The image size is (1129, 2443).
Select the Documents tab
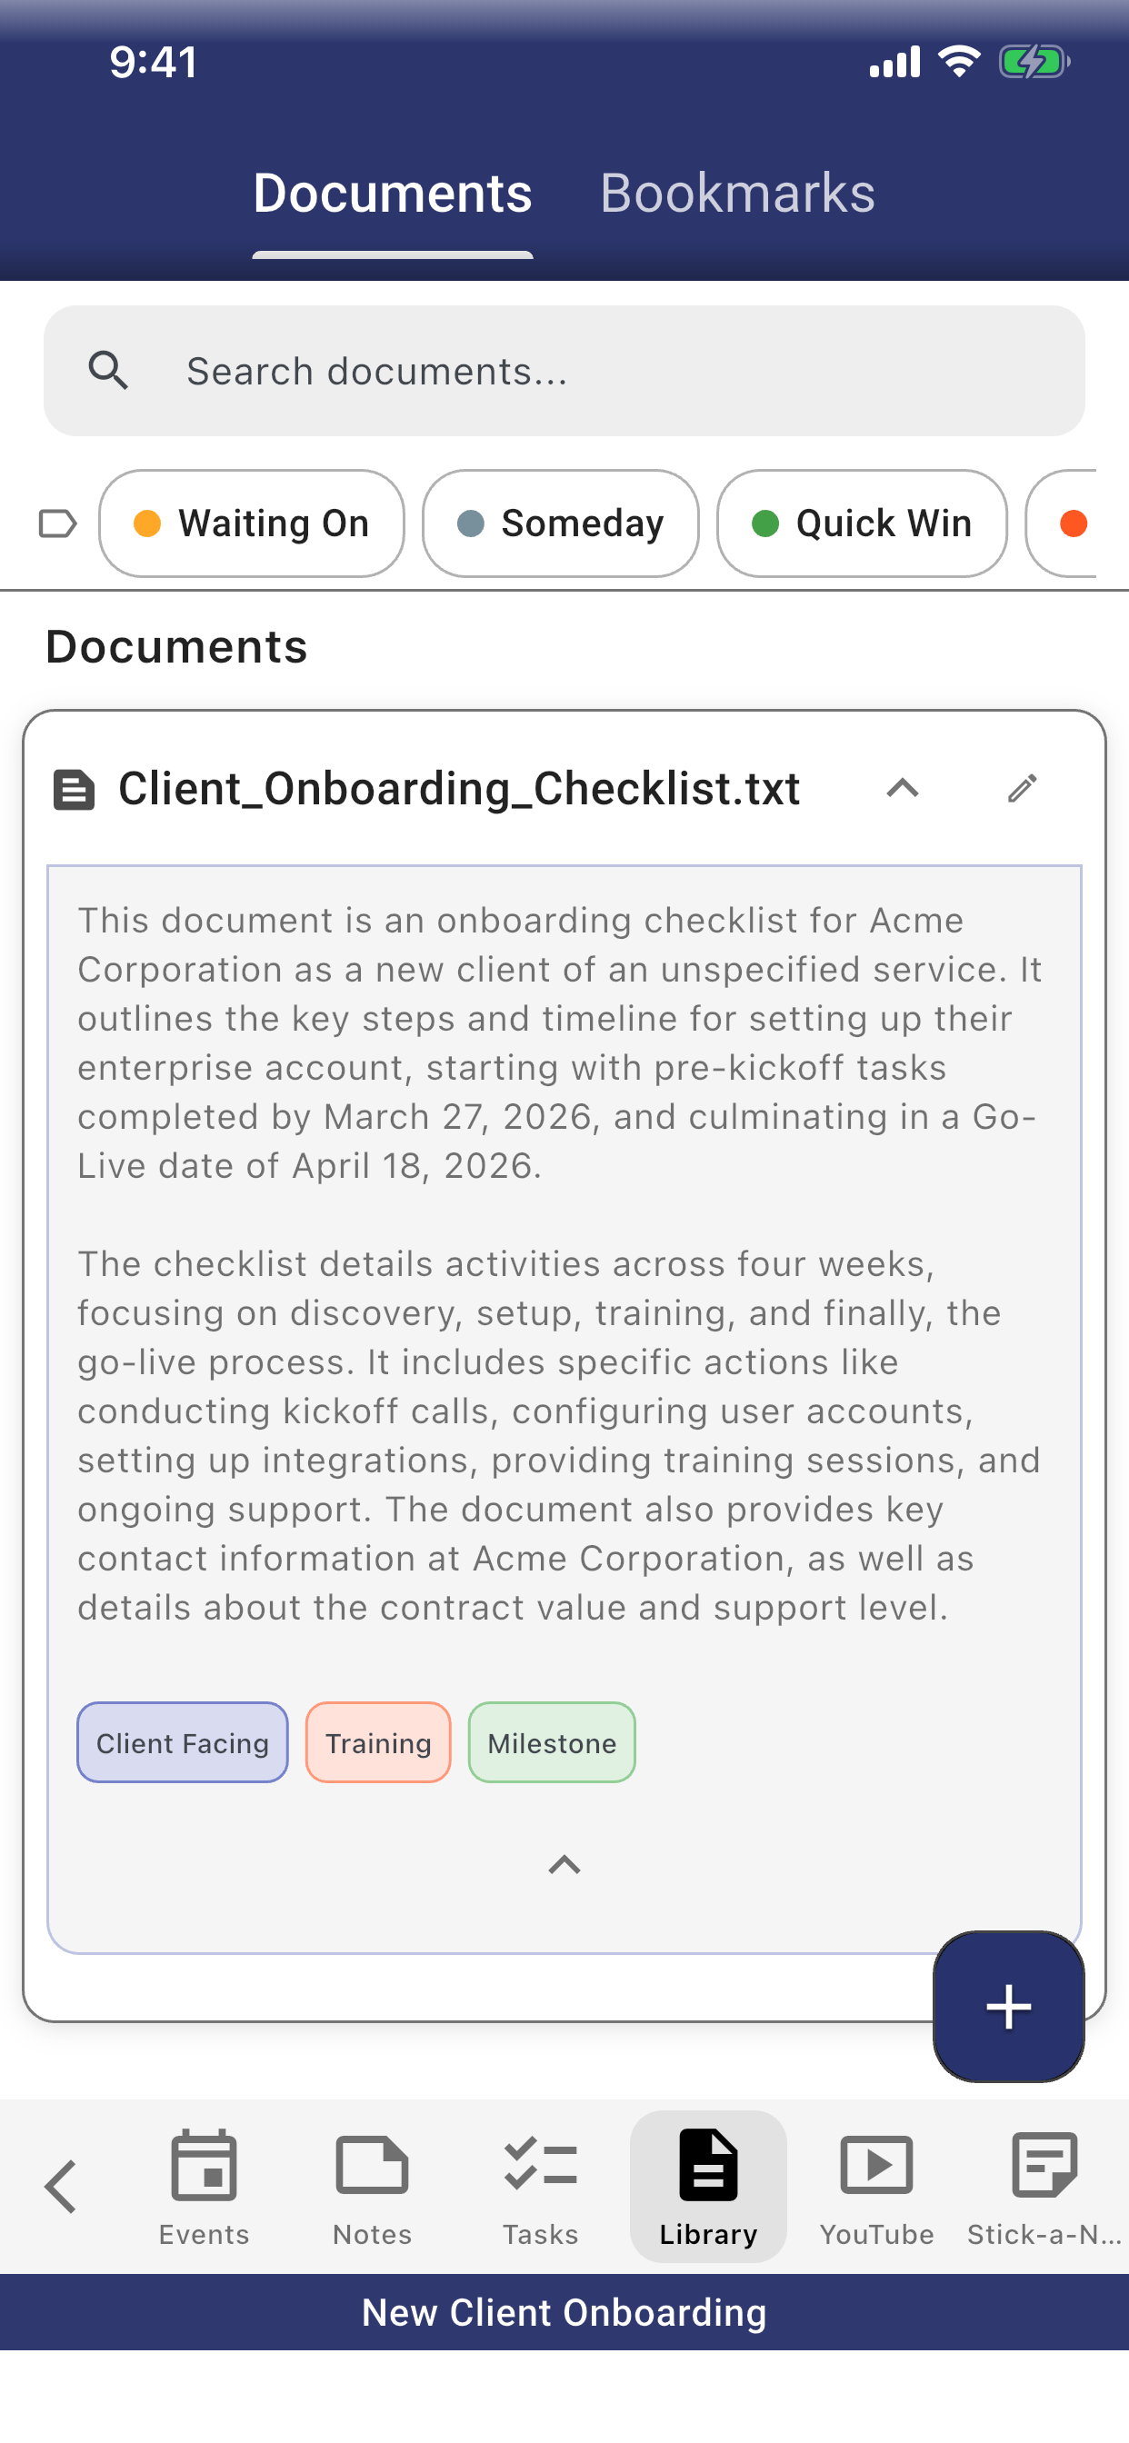(393, 194)
